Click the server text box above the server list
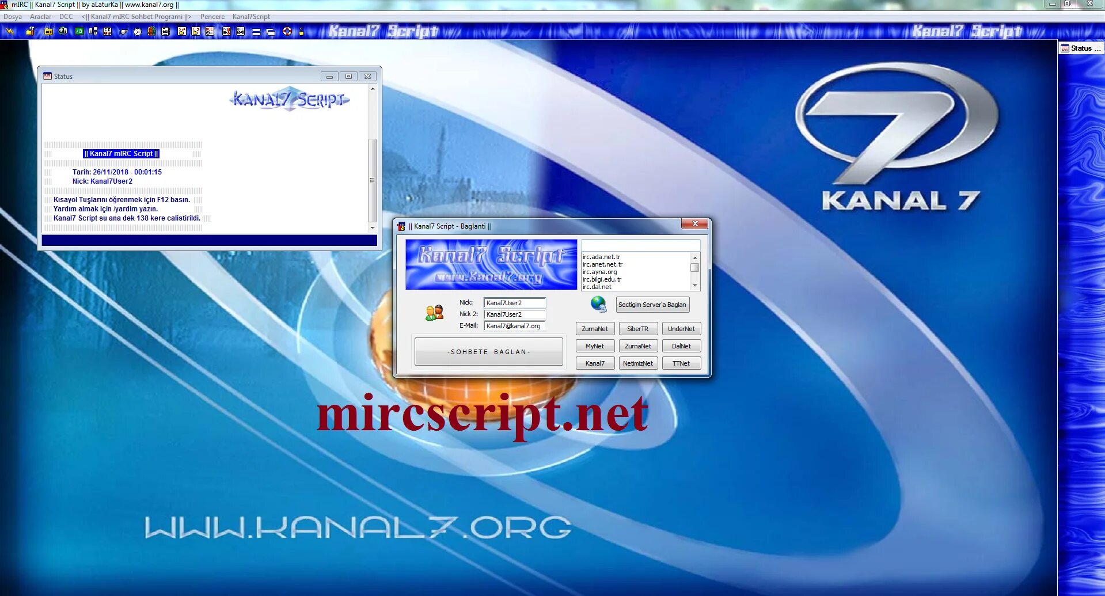 (x=640, y=245)
